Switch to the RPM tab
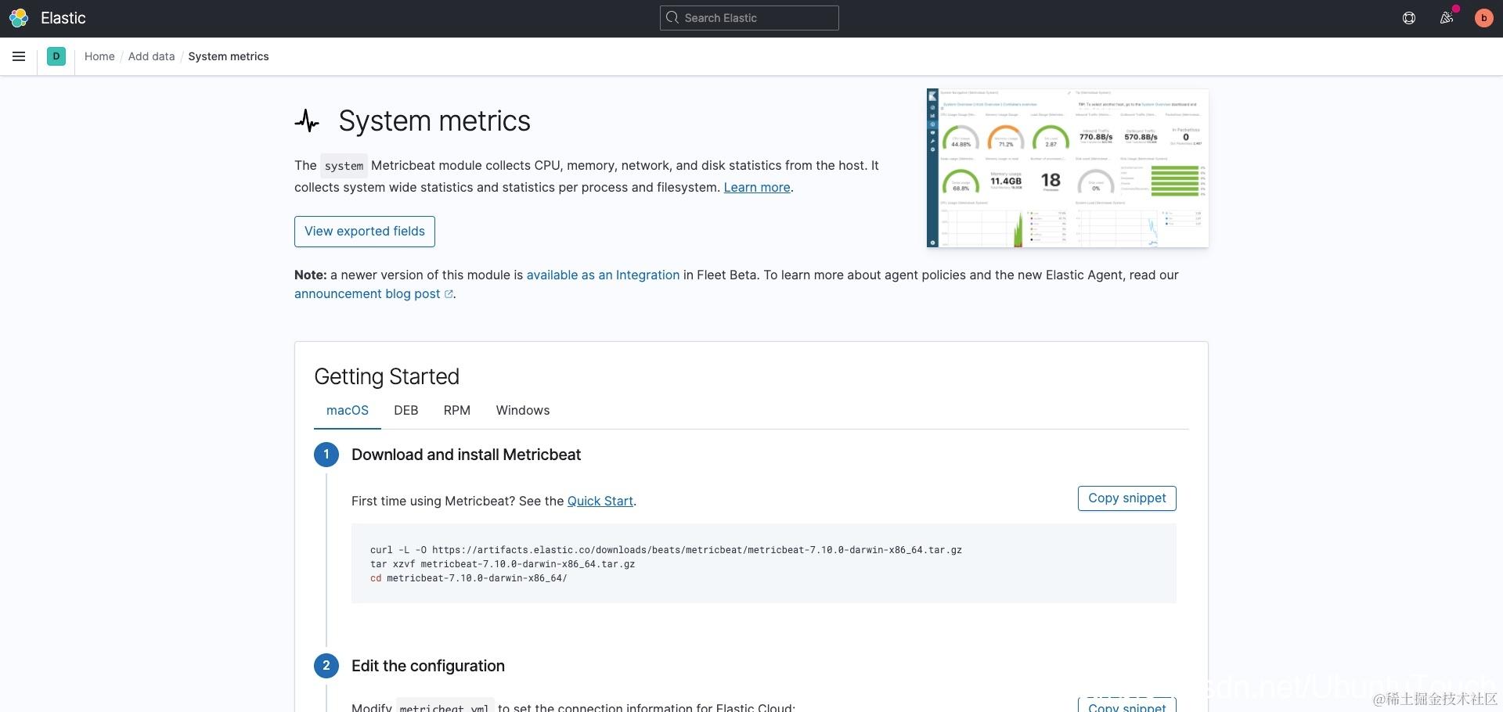 tap(457, 411)
